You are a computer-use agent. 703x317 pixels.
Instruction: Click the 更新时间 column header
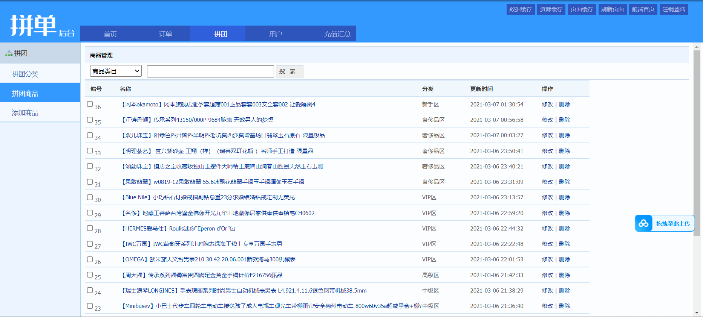point(481,89)
